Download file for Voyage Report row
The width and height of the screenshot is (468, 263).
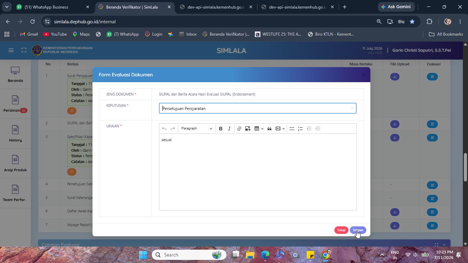[x=395, y=226]
